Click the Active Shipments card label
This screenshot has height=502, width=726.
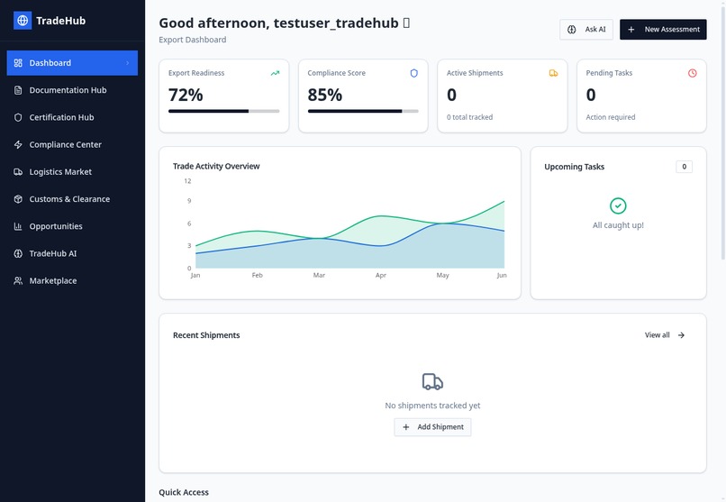click(475, 73)
